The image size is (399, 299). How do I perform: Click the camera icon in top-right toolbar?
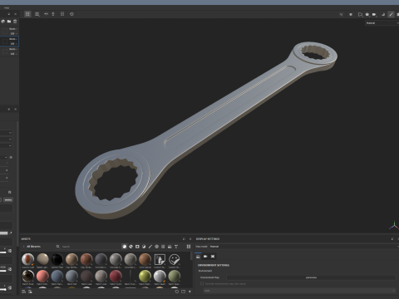374,14
